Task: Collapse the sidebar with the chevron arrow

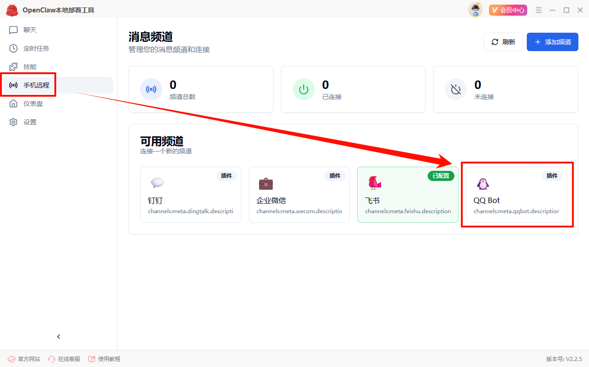Action: (x=59, y=337)
